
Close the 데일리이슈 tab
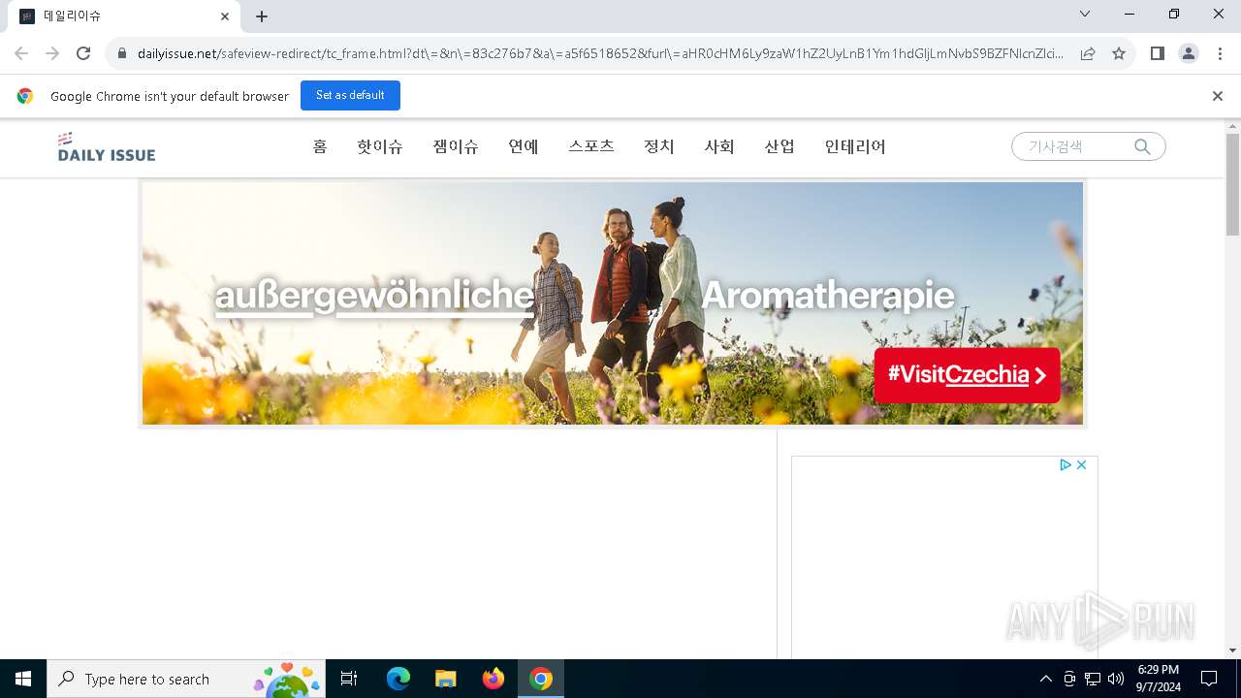[225, 16]
